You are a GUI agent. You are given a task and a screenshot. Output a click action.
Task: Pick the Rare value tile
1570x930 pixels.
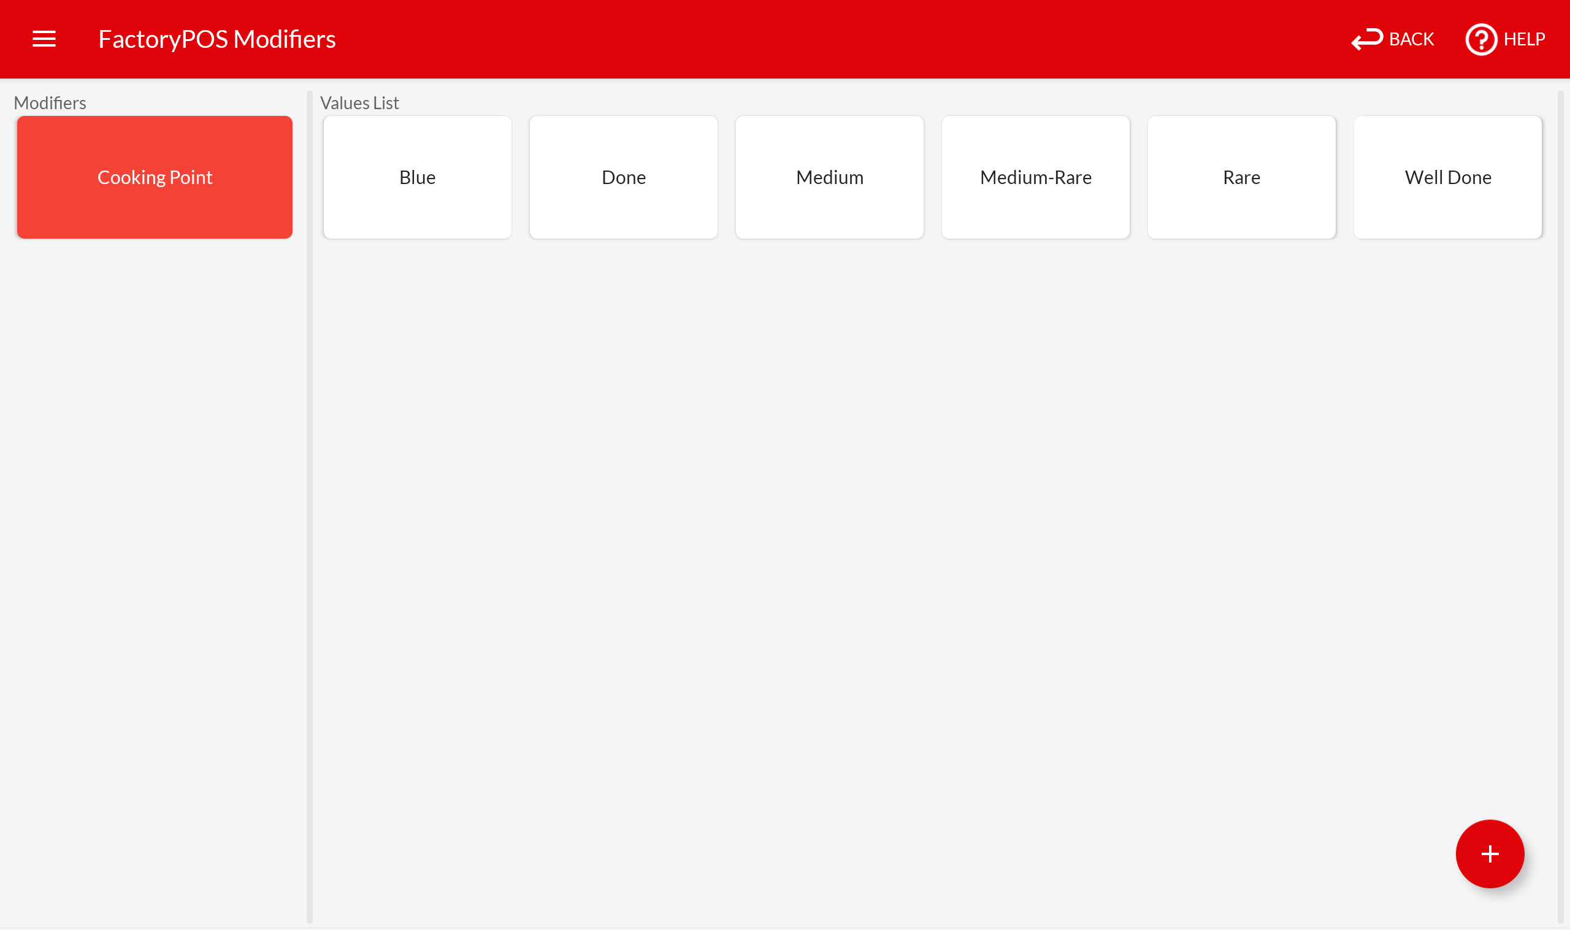1241,177
